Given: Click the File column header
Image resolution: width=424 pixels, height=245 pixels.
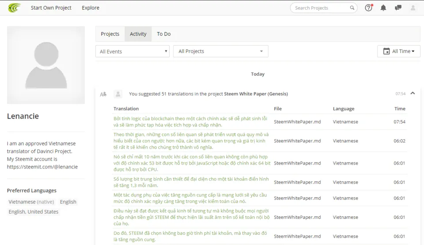Looking at the screenshot, I should (278, 108).
